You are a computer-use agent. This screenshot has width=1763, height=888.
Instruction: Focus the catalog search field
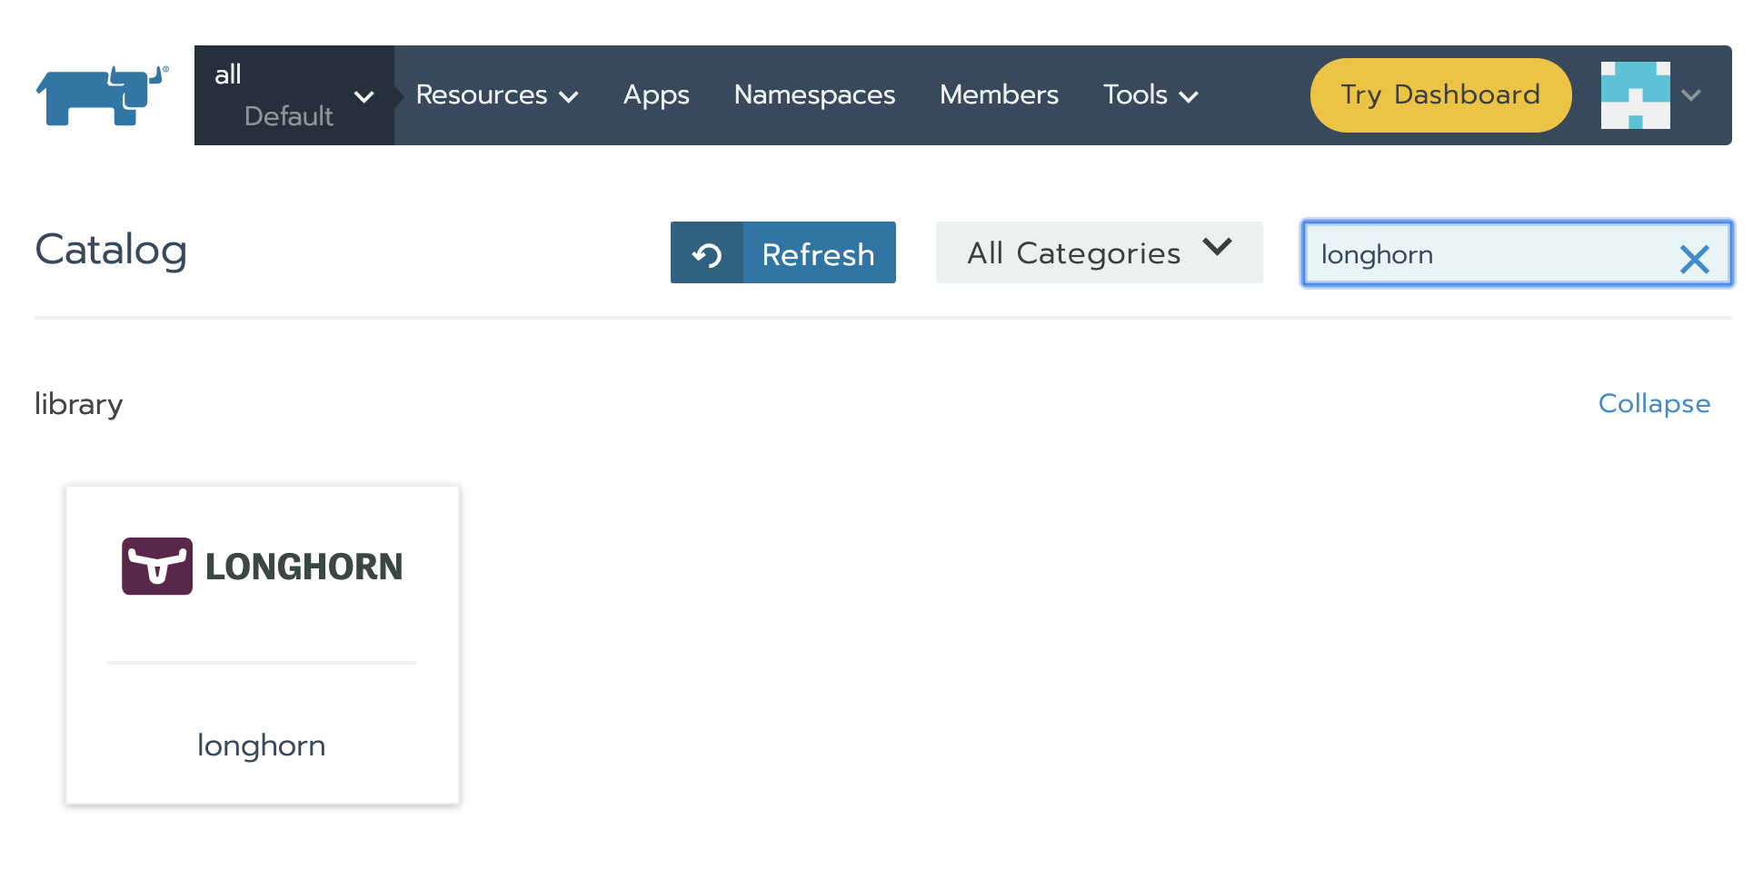[1490, 254]
